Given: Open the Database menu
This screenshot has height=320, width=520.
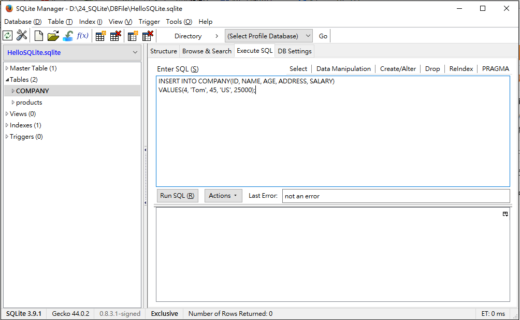Looking at the screenshot, I should click(23, 22).
